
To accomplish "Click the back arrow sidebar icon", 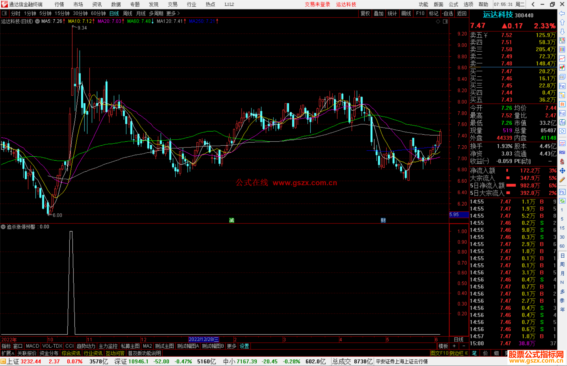I will (562, 13).
